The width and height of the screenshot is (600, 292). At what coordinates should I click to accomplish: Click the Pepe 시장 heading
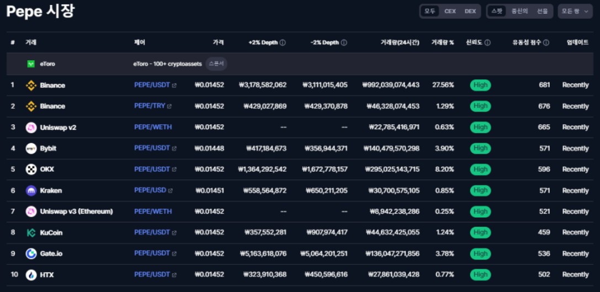40,12
